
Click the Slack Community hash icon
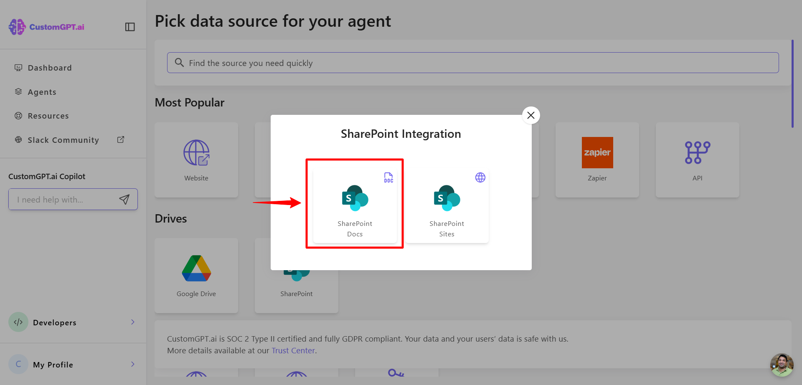(18, 139)
